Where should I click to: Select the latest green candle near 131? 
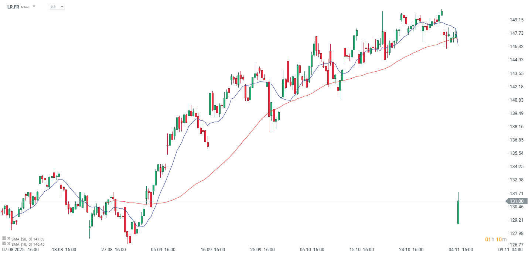458,212
